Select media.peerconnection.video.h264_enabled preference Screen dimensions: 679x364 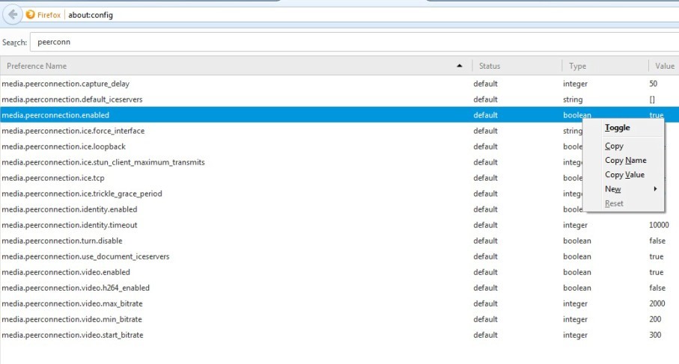tap(225, 288)
